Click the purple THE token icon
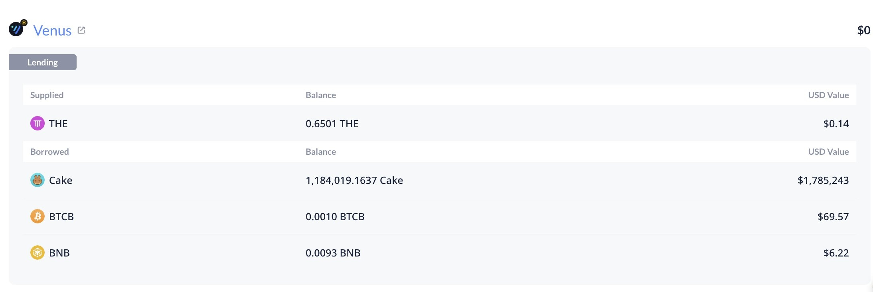This screenshot has width=873, height=292. tap(38, 124)
